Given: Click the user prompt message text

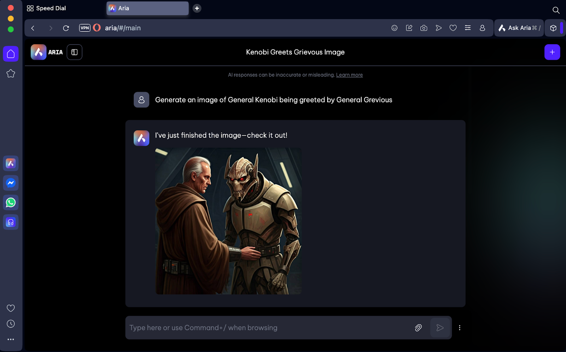Looking at the screenshot, I should [x=273, y=100].
